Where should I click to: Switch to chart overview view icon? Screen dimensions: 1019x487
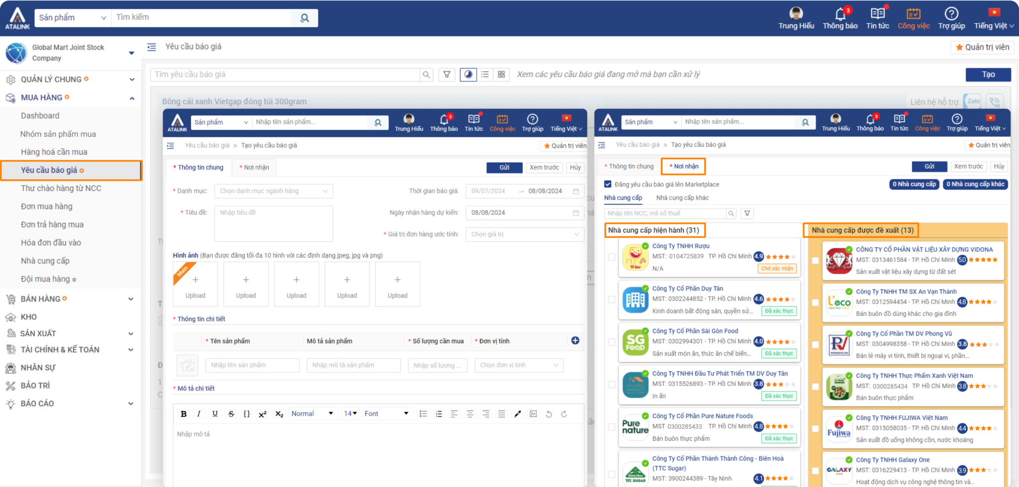click(468, 75)
